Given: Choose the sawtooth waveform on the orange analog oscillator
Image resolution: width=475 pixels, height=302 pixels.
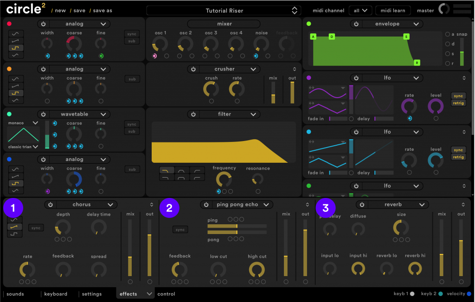Looking at the screenshot, I should pyautogui.click(x=15, y=86).
